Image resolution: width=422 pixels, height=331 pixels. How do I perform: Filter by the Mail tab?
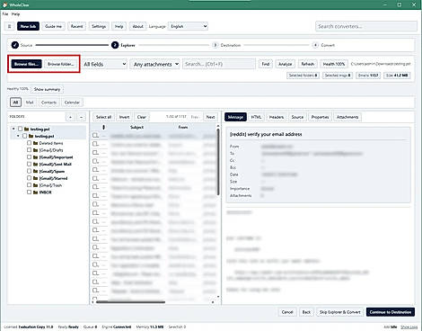(x=30, y=103)
